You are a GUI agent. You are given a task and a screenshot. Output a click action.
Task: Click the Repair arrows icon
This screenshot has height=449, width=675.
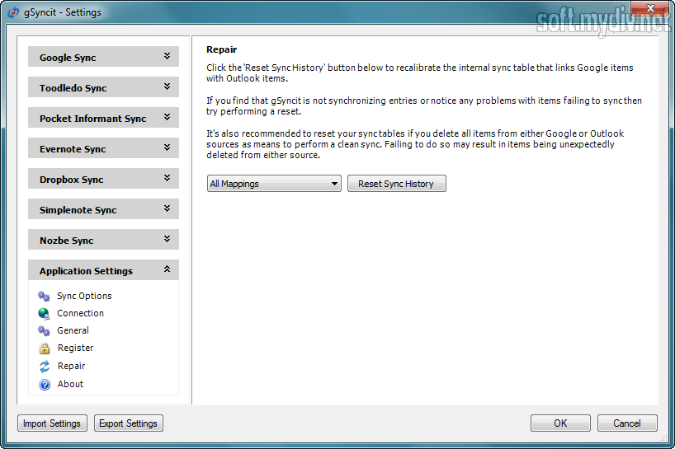[x=45, y=366]
